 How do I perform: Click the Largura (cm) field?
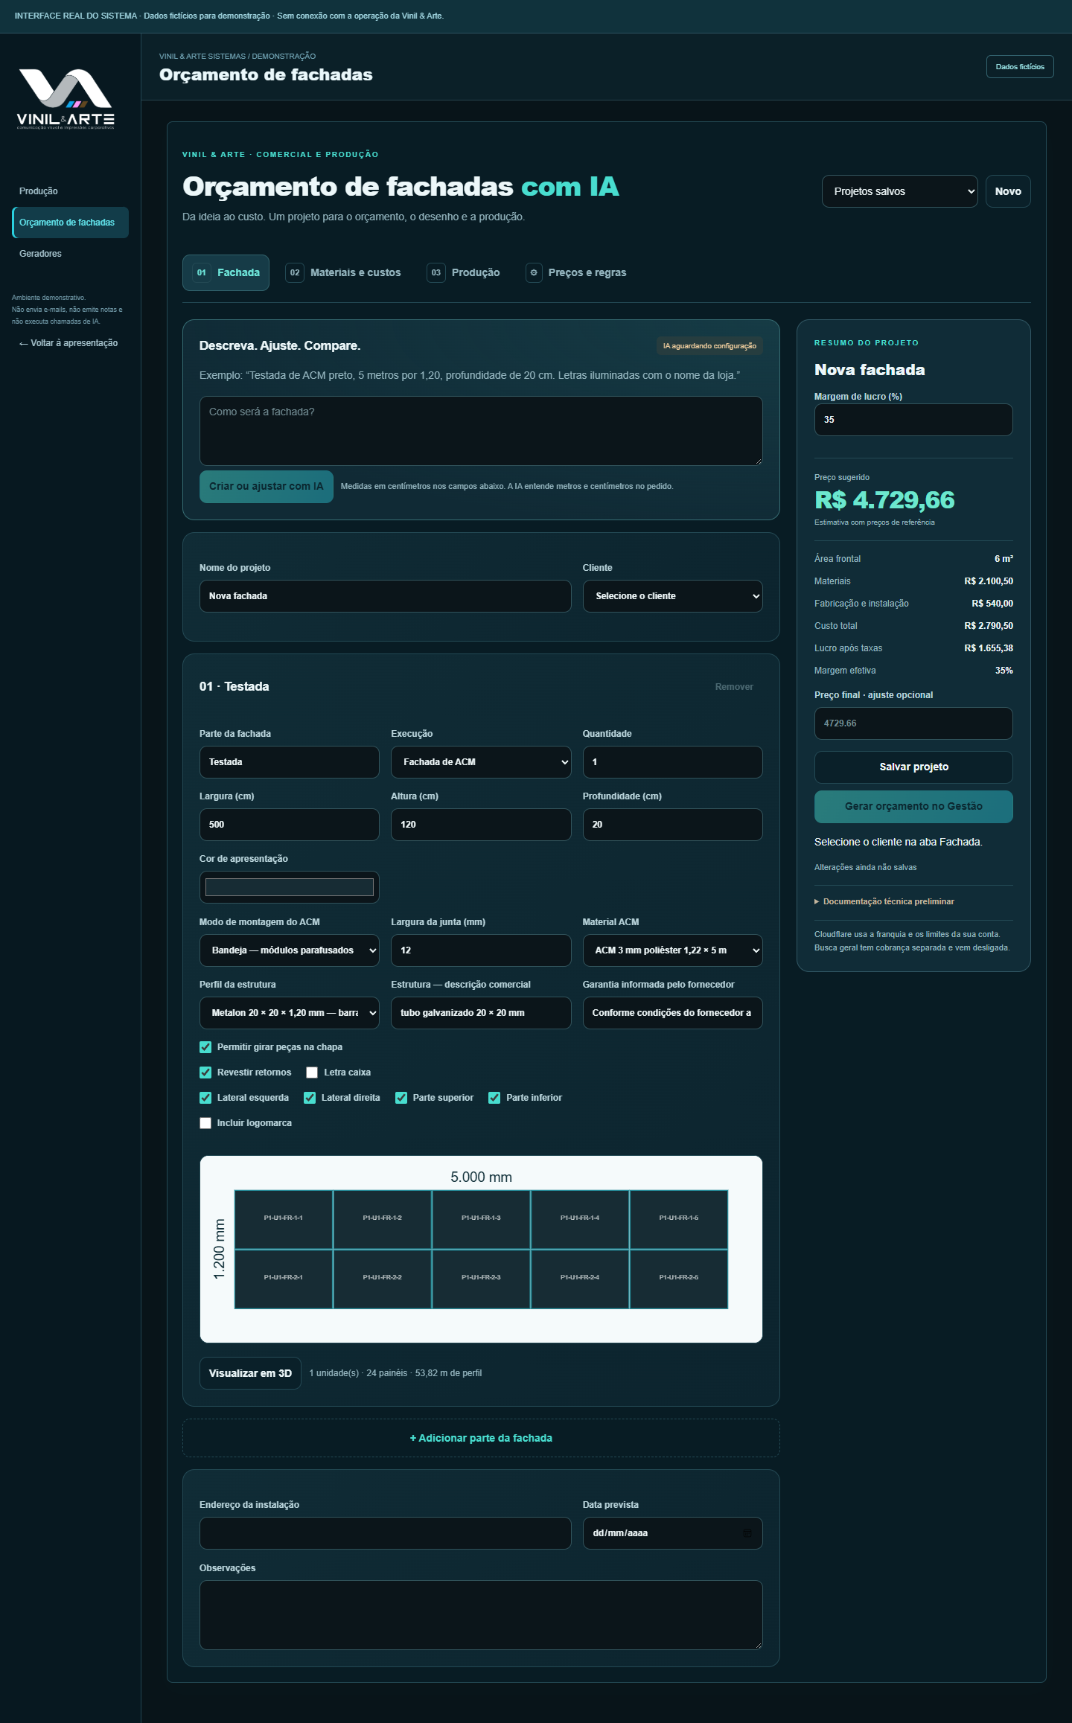click(x=290, y=825)
